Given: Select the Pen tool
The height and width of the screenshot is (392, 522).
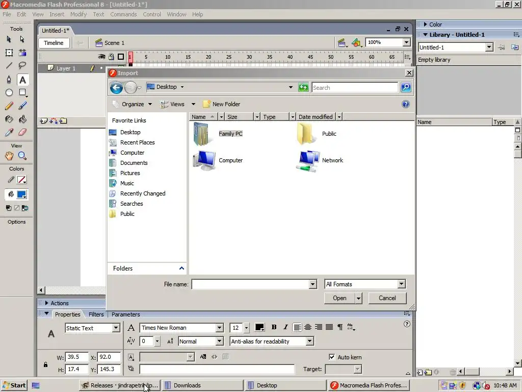Looking at the screenshot, I should tap(9, 80).
